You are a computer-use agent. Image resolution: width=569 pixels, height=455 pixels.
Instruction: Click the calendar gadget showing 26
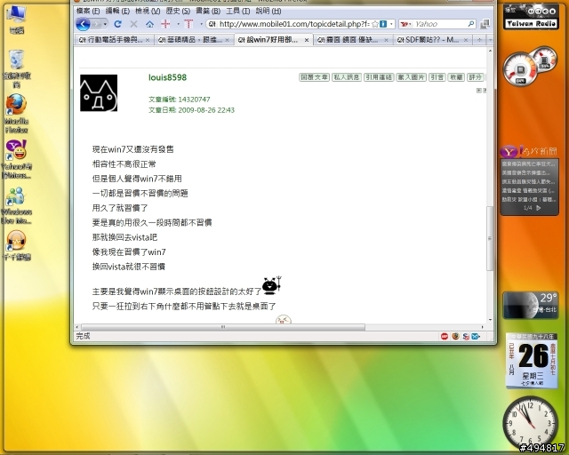(x=533, y=360)
